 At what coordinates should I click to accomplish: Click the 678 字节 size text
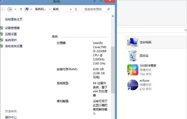pyautogui.click(x=146, y=89)
